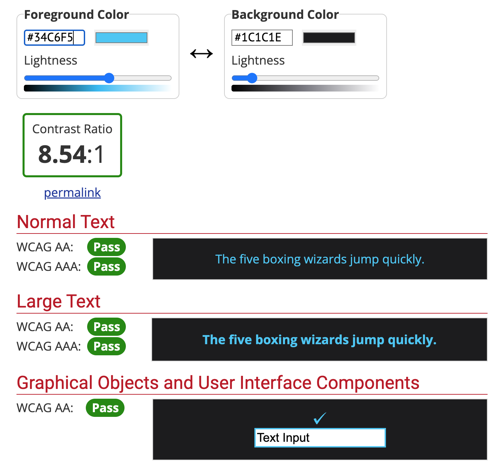Click the blue checkmark sample graphic
The height and width of the screenshot is (467, 498).
[x=320, y=418]
